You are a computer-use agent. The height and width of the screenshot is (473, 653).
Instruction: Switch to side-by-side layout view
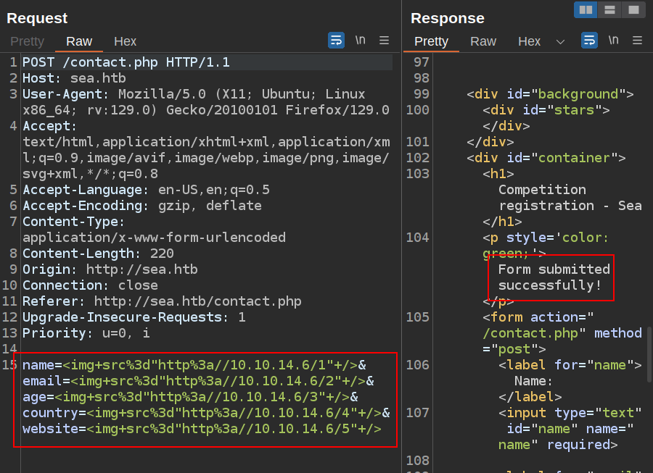click(x=586, y=9)
